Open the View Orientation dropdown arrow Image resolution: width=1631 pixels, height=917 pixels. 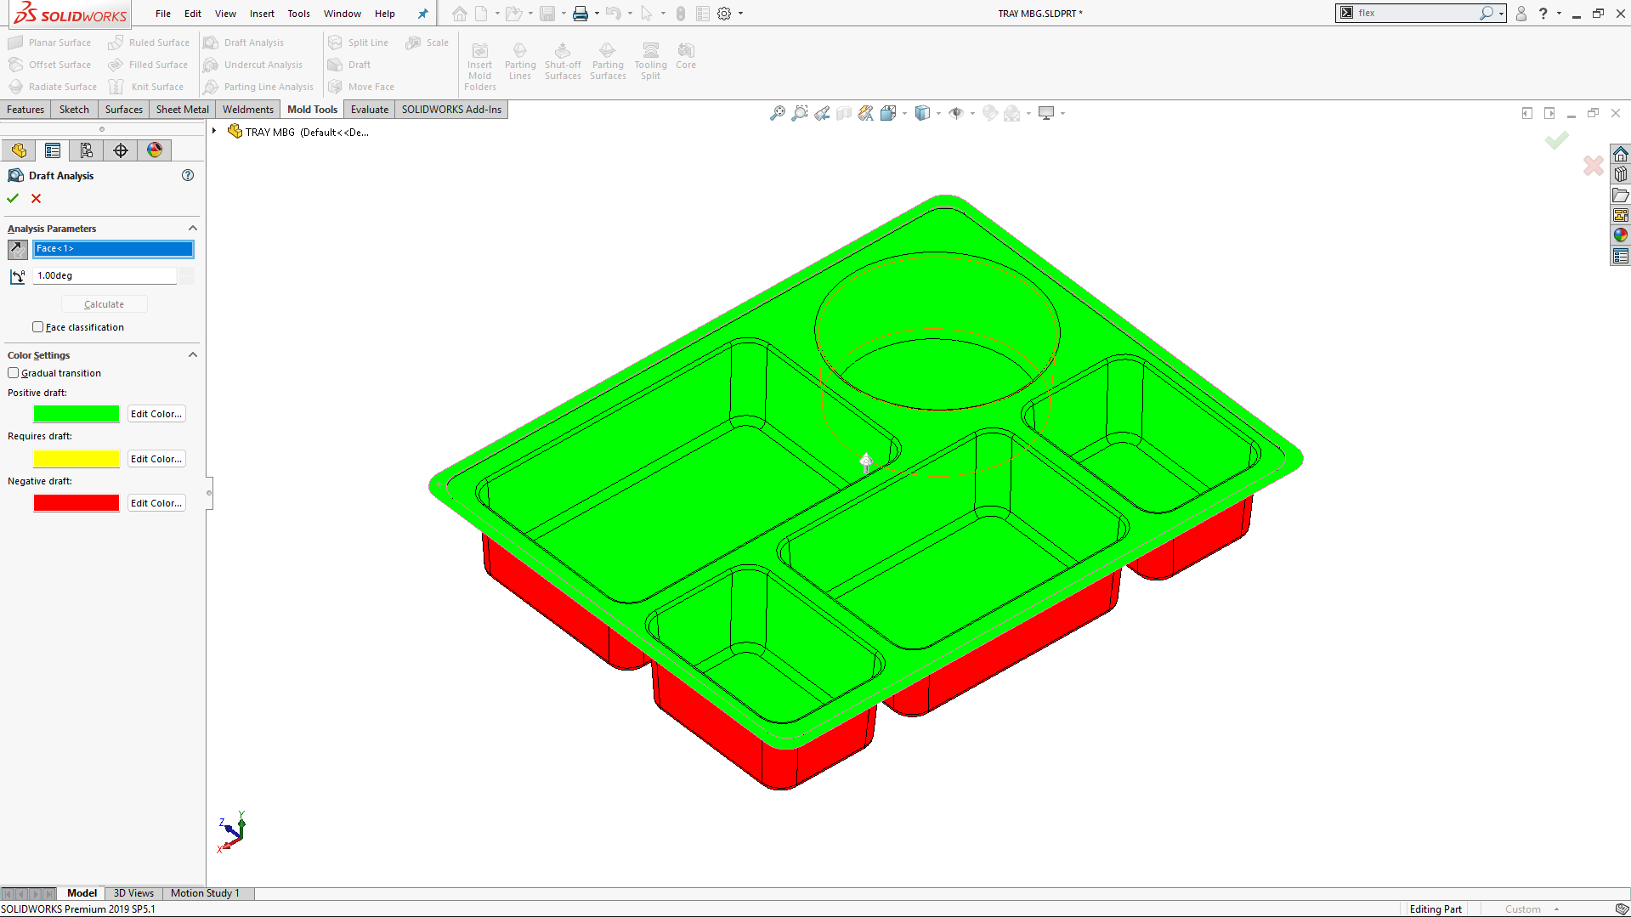[904, 113]
